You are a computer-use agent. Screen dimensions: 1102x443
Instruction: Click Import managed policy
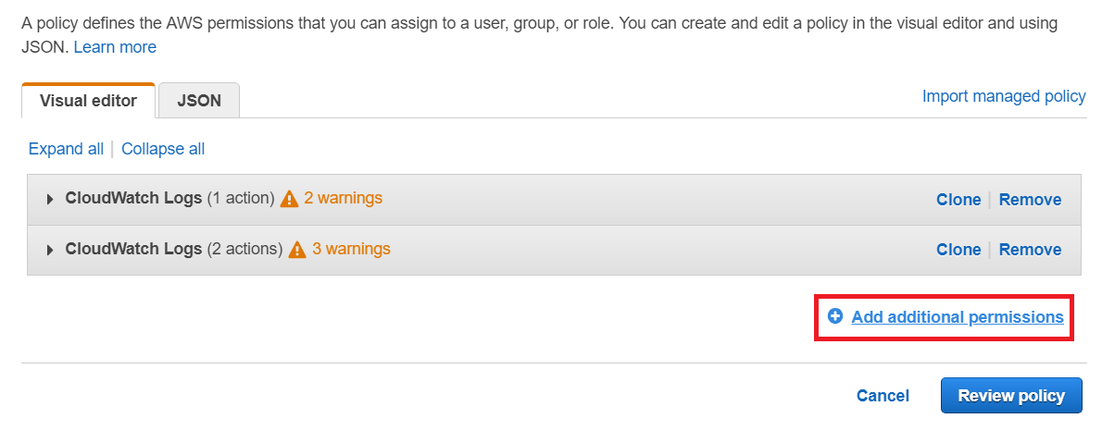pyautogui.click(x=1004, y=96)
